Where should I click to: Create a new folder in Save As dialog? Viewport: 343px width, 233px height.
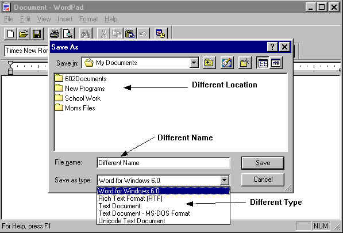[x=245, y=63]
